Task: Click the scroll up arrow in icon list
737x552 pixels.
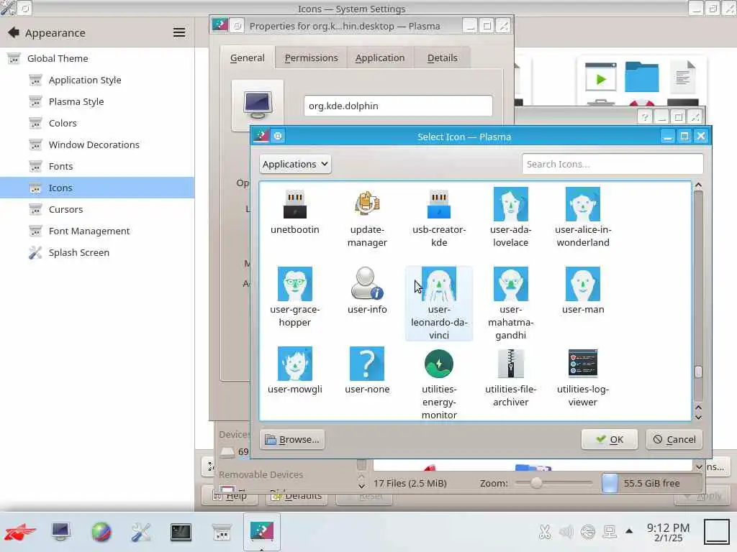Action: point(698,185)
